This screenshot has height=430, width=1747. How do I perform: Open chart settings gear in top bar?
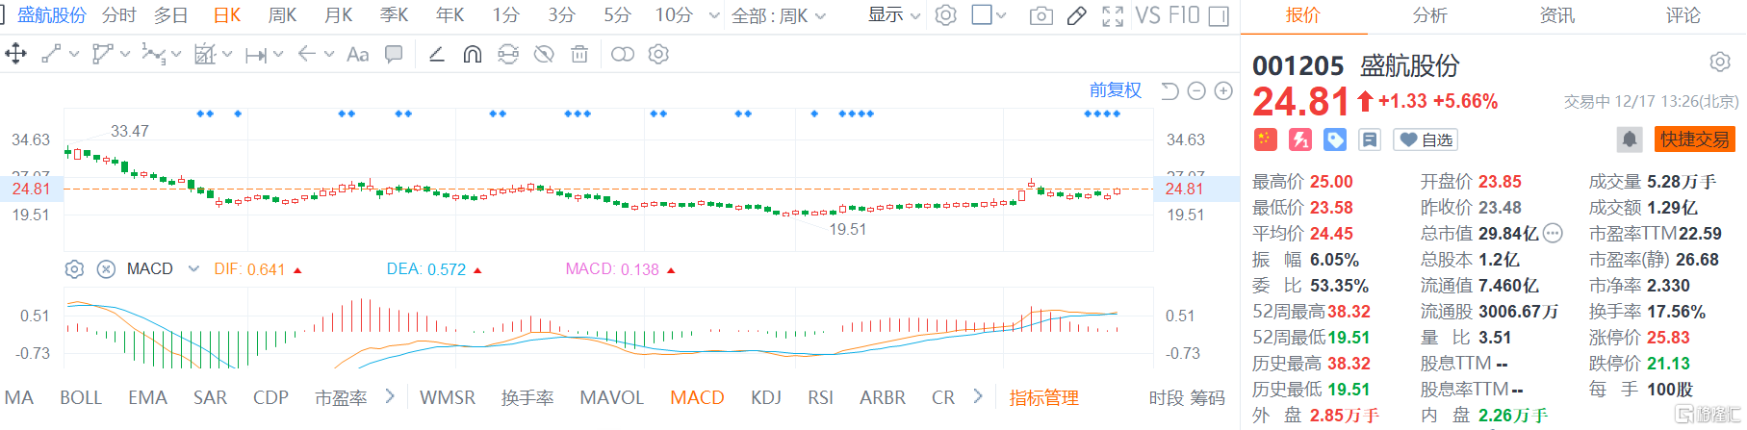point(946,15)
